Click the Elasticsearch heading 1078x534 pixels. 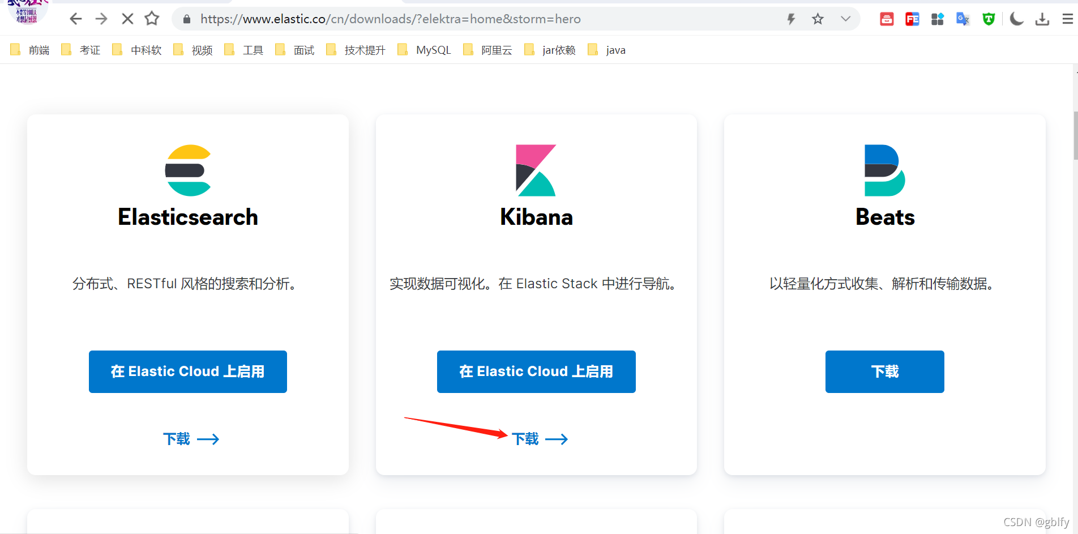click(x=188, y=217)
